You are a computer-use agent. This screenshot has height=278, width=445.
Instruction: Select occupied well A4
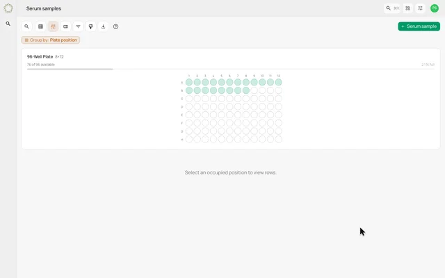213,82
